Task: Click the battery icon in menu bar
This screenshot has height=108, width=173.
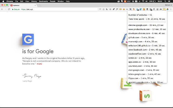Action: (154, 1)
